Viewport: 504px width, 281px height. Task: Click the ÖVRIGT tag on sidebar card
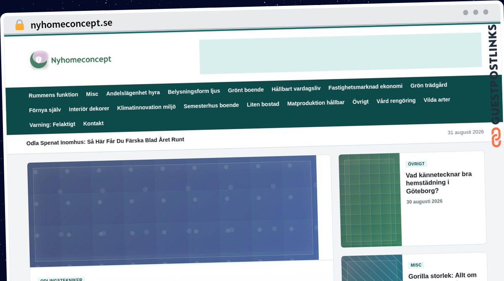click(x=416, y=164)
